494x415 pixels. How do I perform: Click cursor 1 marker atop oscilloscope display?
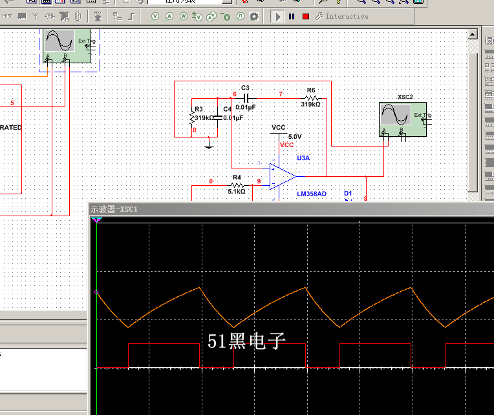point(97,219)
